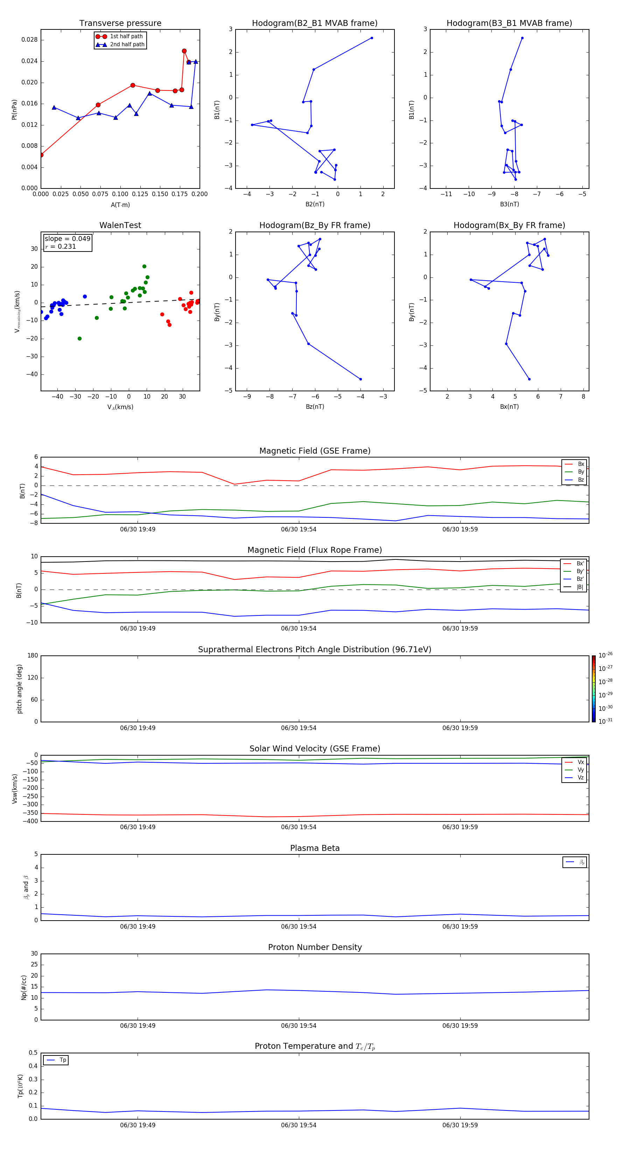Click the 'pitch angle (deg)' axis label
Screen dimensions: 630x1156
[19, 689]
